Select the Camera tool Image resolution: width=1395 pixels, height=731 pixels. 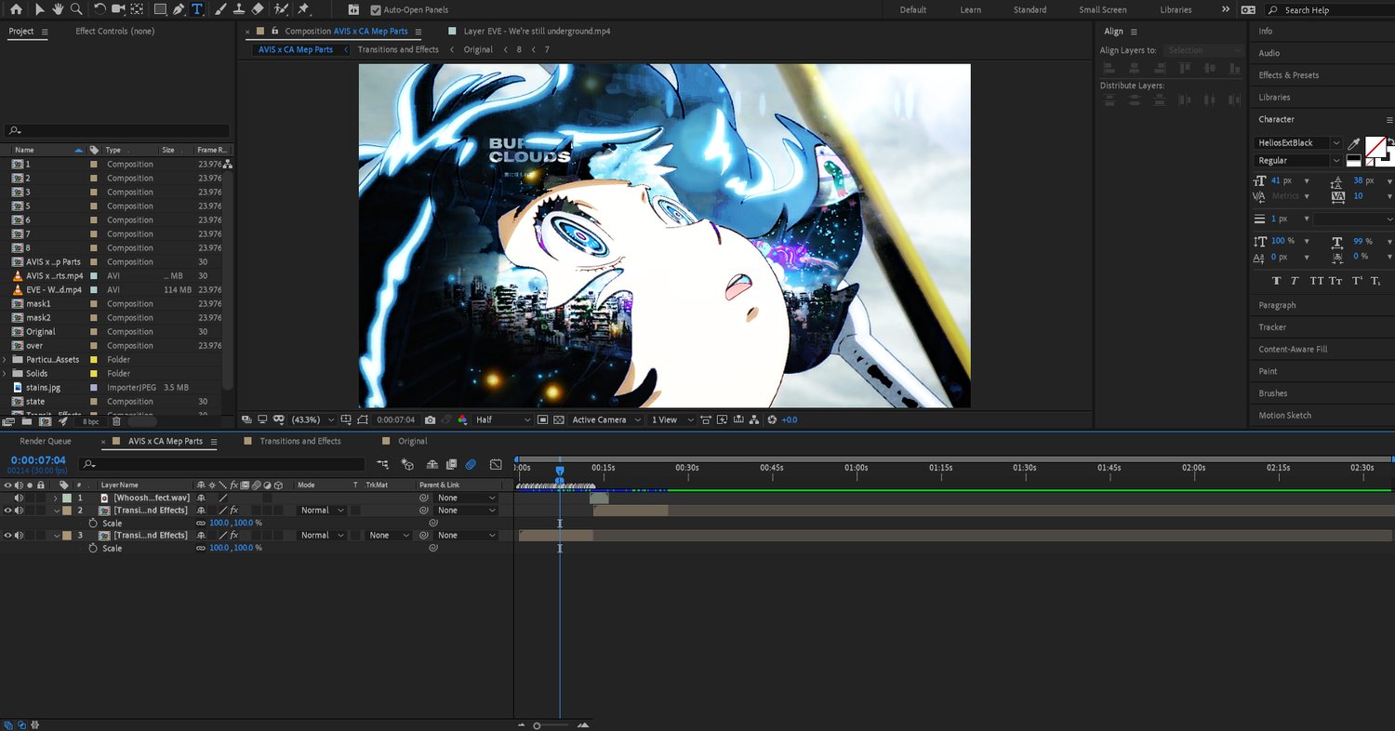pyautogui.click(x=118, y=9)
